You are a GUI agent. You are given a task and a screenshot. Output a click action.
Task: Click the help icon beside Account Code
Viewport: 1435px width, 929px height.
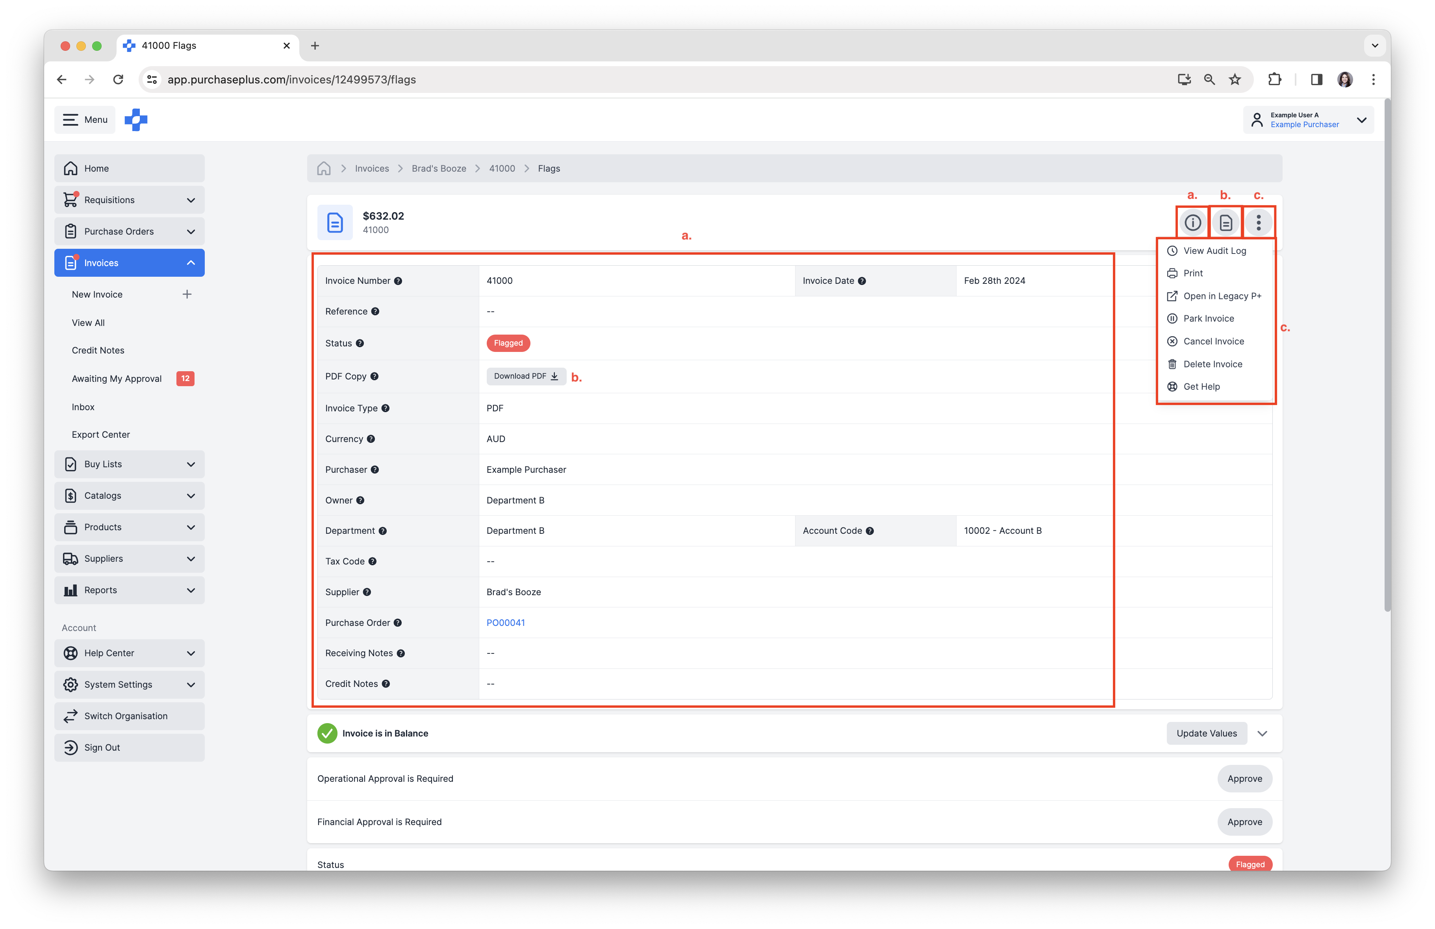pyautogui.click(x=870, y=531)
